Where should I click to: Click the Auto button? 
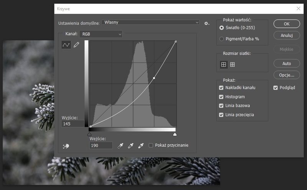287,64
